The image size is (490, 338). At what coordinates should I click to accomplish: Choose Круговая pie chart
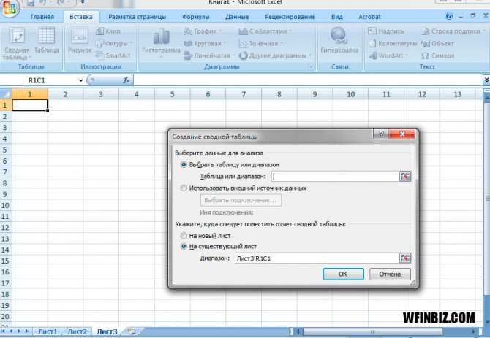(x=205, y=43)
